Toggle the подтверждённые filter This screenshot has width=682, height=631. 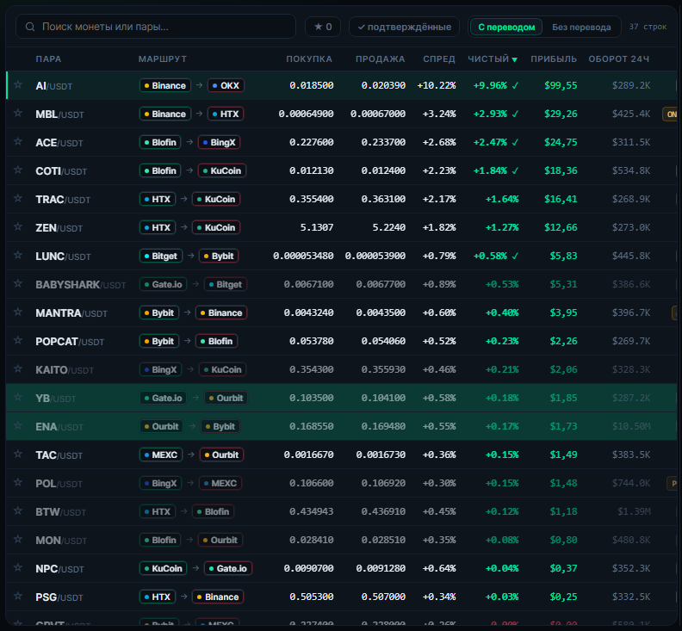[x=404, y=27]
